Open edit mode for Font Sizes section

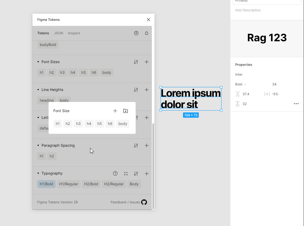click(136, 62)
